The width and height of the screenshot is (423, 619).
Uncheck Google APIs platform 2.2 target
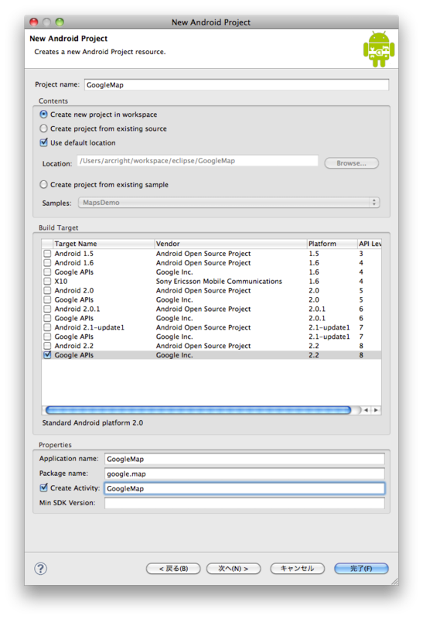click(x=47, y=355)
